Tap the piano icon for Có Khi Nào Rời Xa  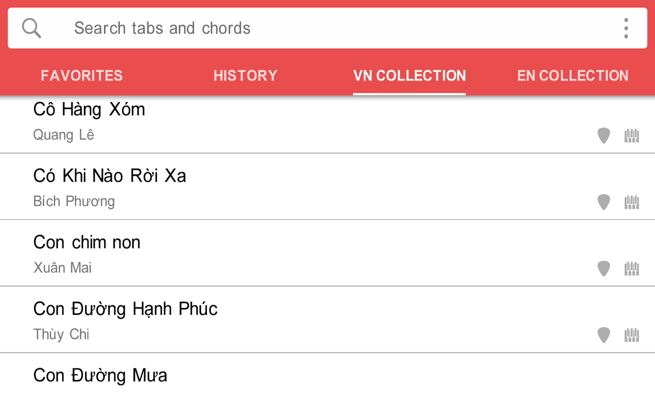[632, 202]
